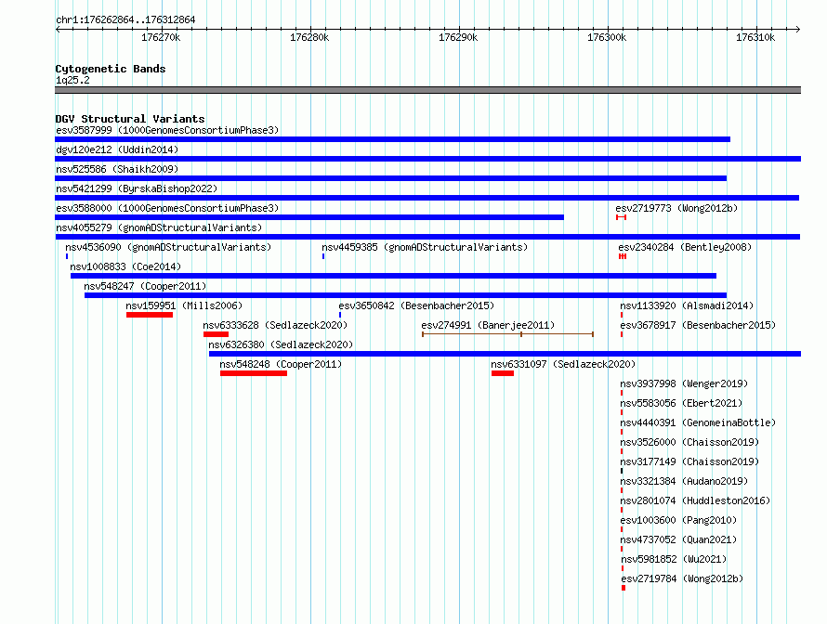Click the 176270k ruler tick label

pyautogui.click(x=161, y=37)
